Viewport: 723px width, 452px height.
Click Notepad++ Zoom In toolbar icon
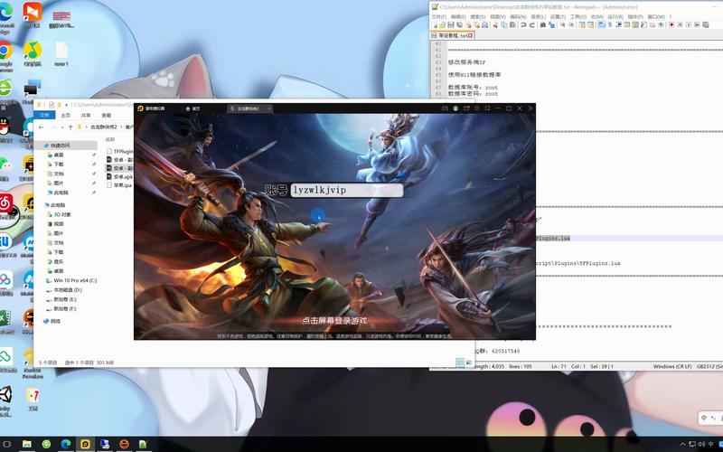(x=562, y=25)
